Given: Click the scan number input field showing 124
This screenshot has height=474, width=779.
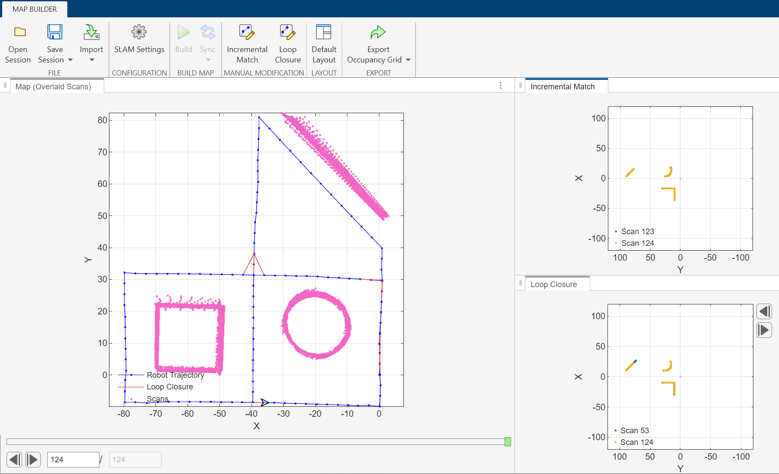Looking at the screenshot, I should coord(73,459).
